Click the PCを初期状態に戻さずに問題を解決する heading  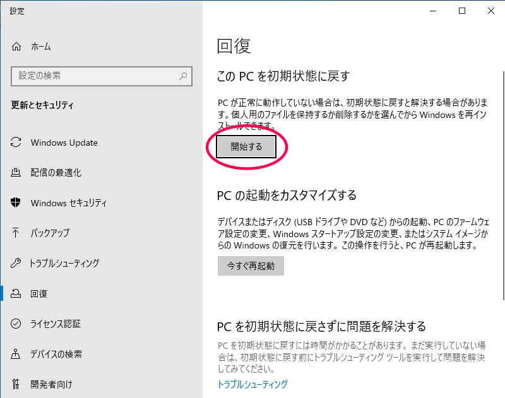321,327
